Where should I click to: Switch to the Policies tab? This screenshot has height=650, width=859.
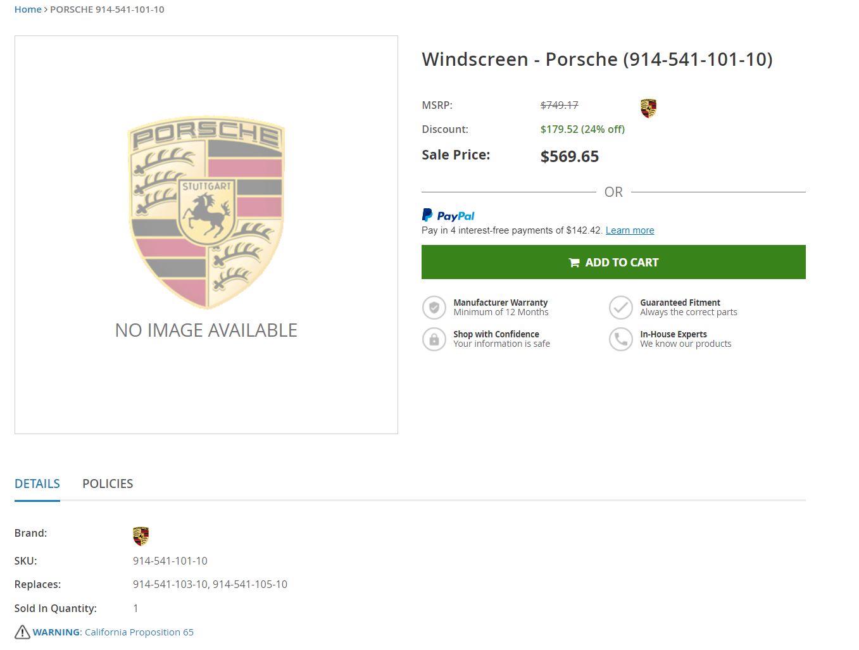pos(108,484)
